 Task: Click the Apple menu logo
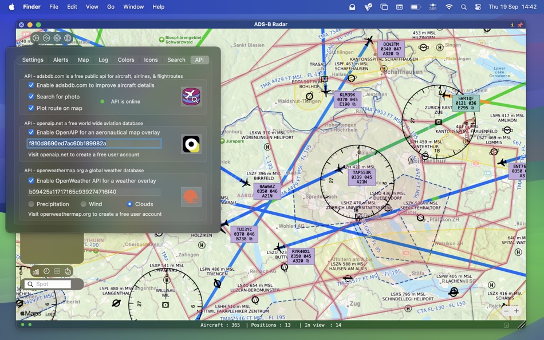point(11,7)
